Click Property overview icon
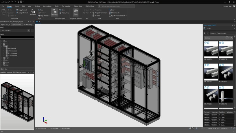The width and height of the screenshot is (236, 133). pos(93,13)
